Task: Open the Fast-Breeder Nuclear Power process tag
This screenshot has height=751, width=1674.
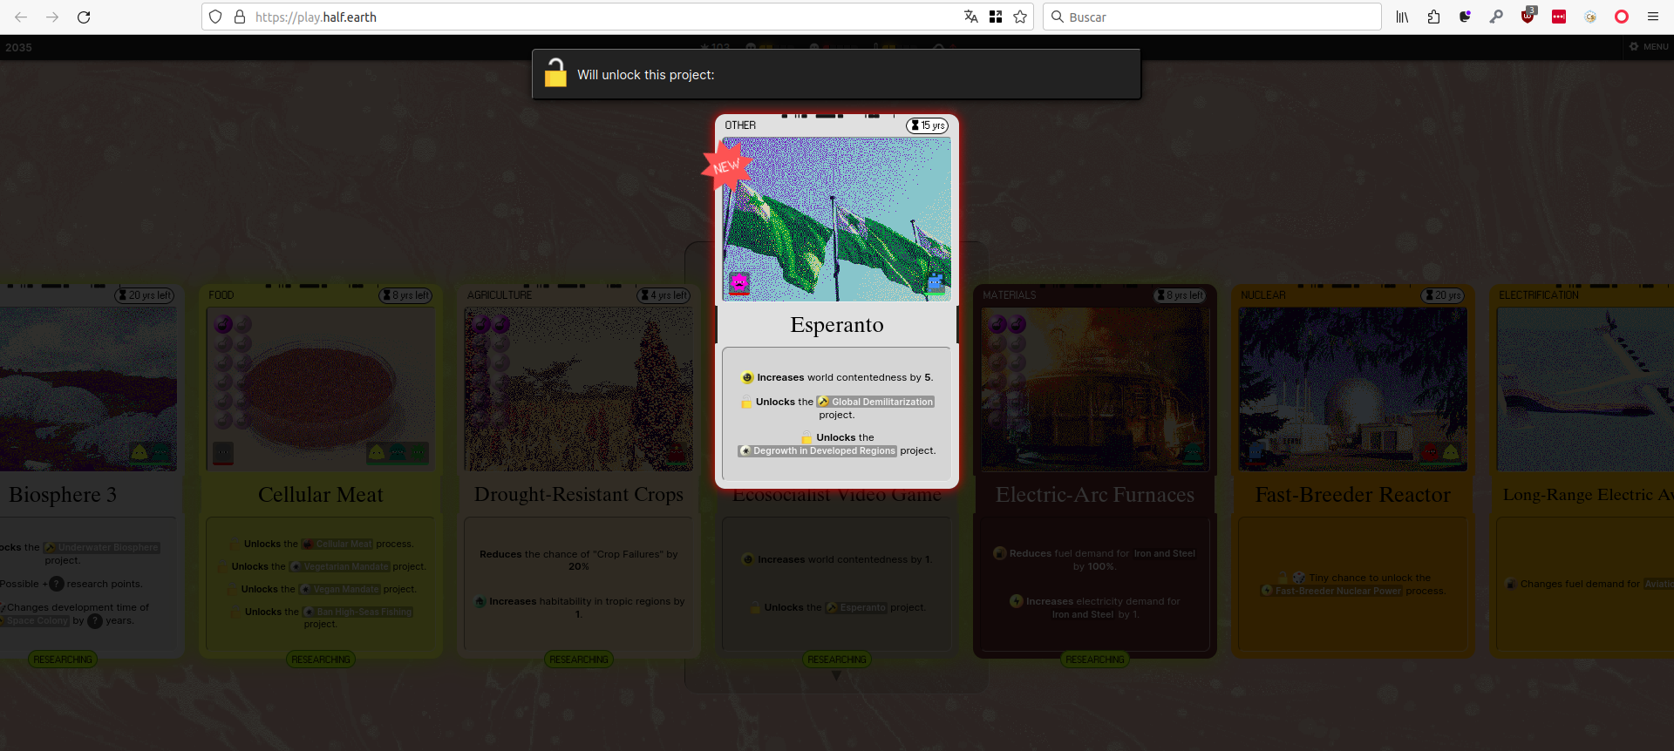Action: (x=1331, y=591)
